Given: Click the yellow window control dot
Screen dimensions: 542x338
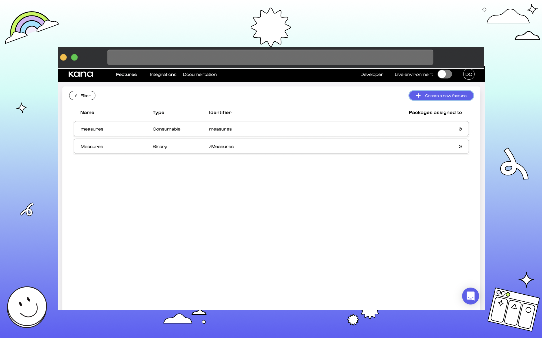Looking at the screenshot, I should 64,57.
